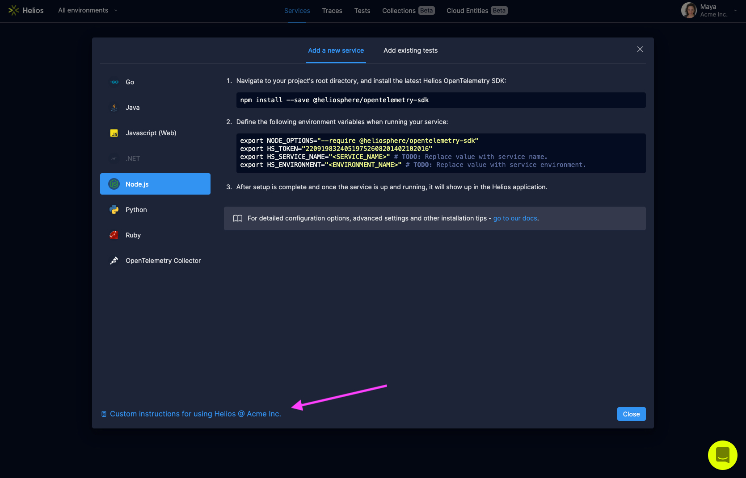The image size is (746, 478).
Task: Click step 2 environment variables instruction
Action: [342, 122]
